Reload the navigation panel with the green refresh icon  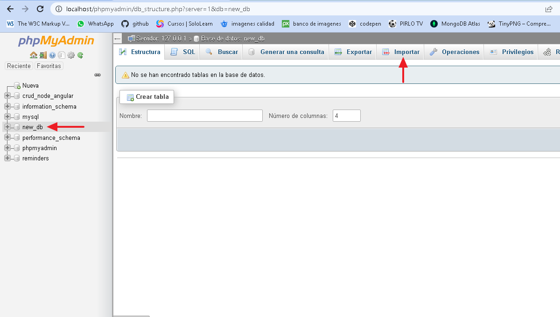(x=80, y=55)
